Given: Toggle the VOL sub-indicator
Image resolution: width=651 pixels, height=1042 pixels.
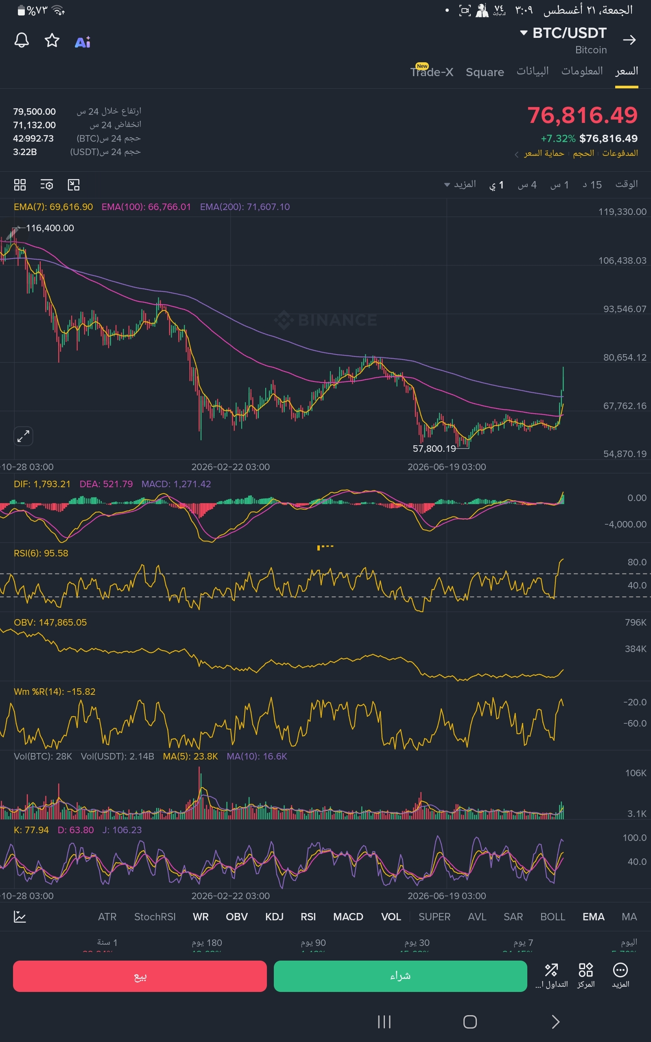Looking at the screenshot, I should pyautogui.click(x=391, y=917).
